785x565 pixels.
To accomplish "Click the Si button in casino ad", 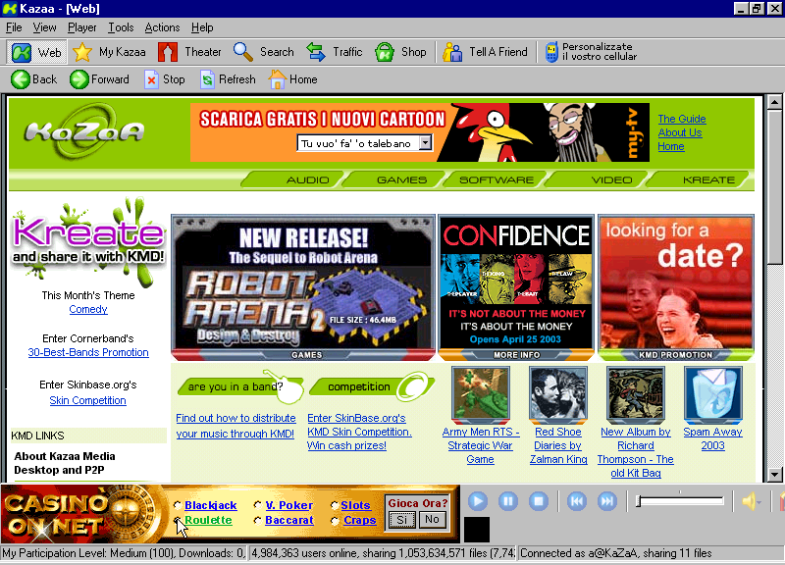I will click(402, 520).
